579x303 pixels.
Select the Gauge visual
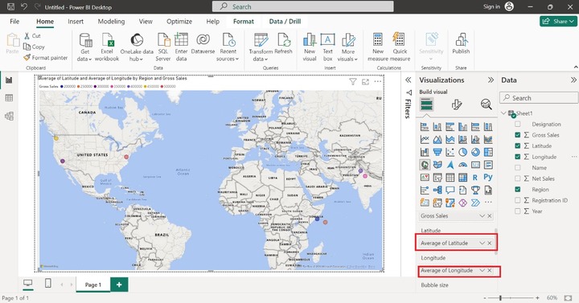(x=462, y=165)
